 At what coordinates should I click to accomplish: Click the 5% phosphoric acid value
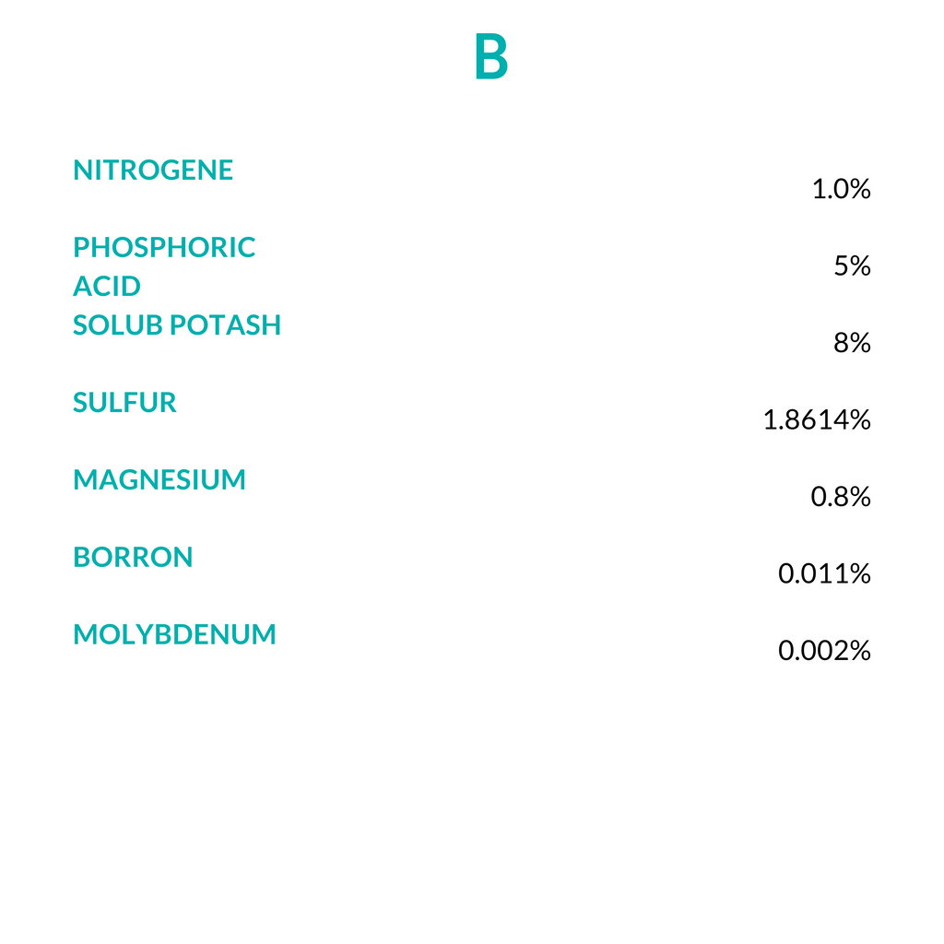[x=852, y=265]
